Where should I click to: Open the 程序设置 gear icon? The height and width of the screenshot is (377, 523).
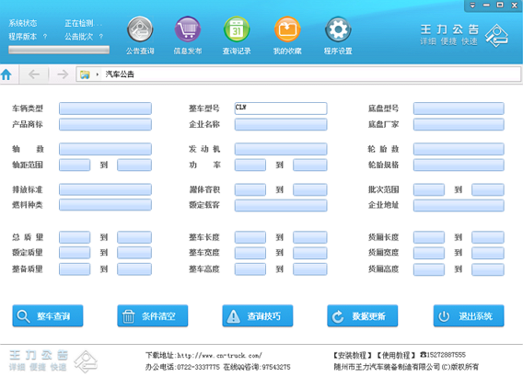(x=338, y=29)
